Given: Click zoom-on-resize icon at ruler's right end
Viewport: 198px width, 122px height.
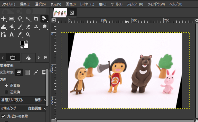Looking at the screenshot, I should pyautogui.click(x=197, y=20).
